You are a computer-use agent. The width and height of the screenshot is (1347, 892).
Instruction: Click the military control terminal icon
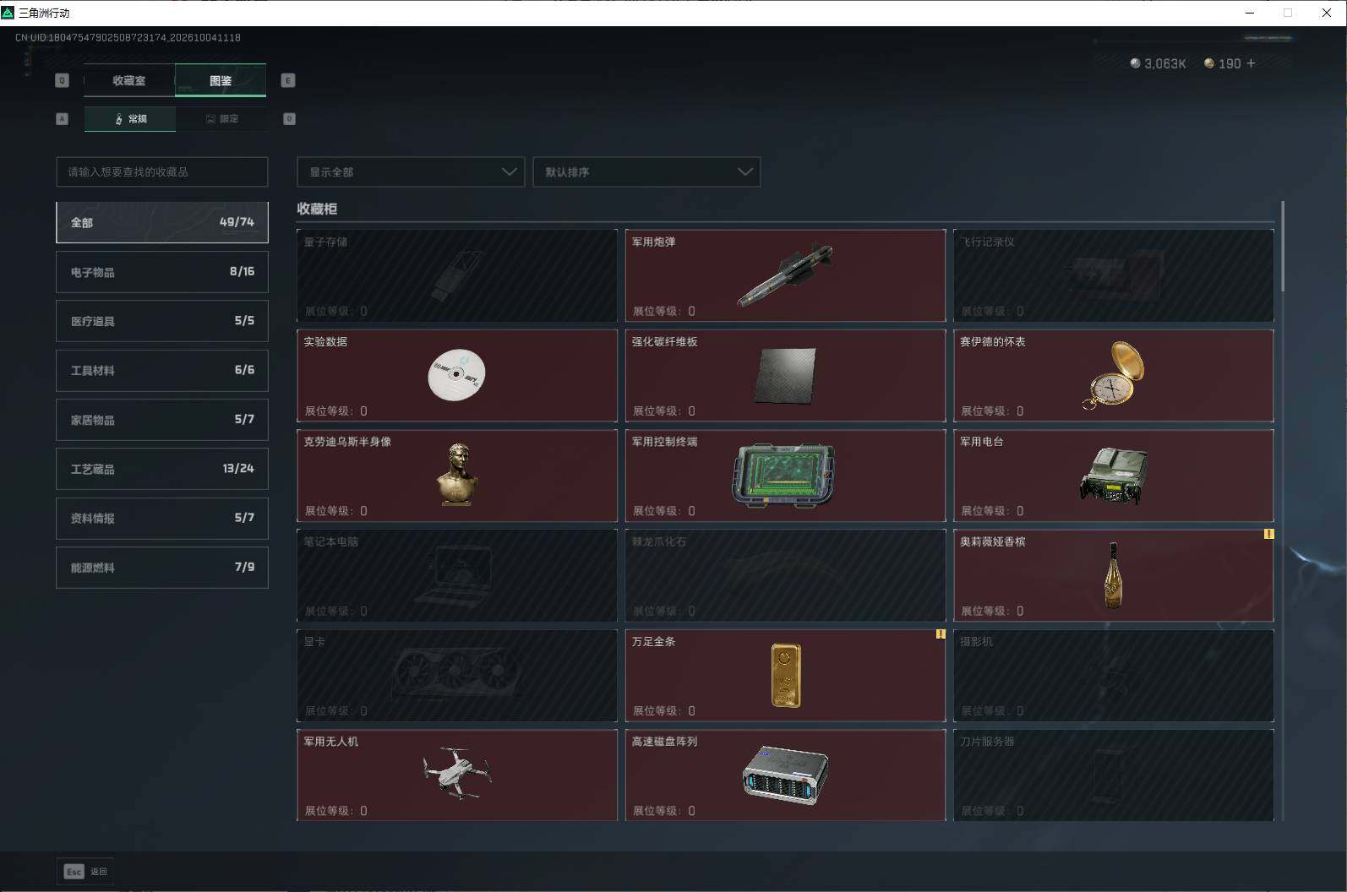point(784,475)
